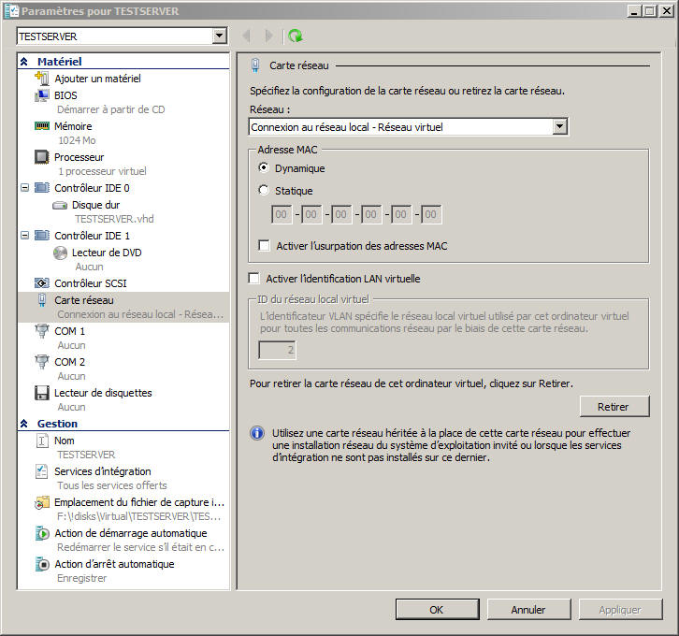Click the Lecteur de disquettes floppy icon
This screenshot has height=636, width=679.
point(41,393)
